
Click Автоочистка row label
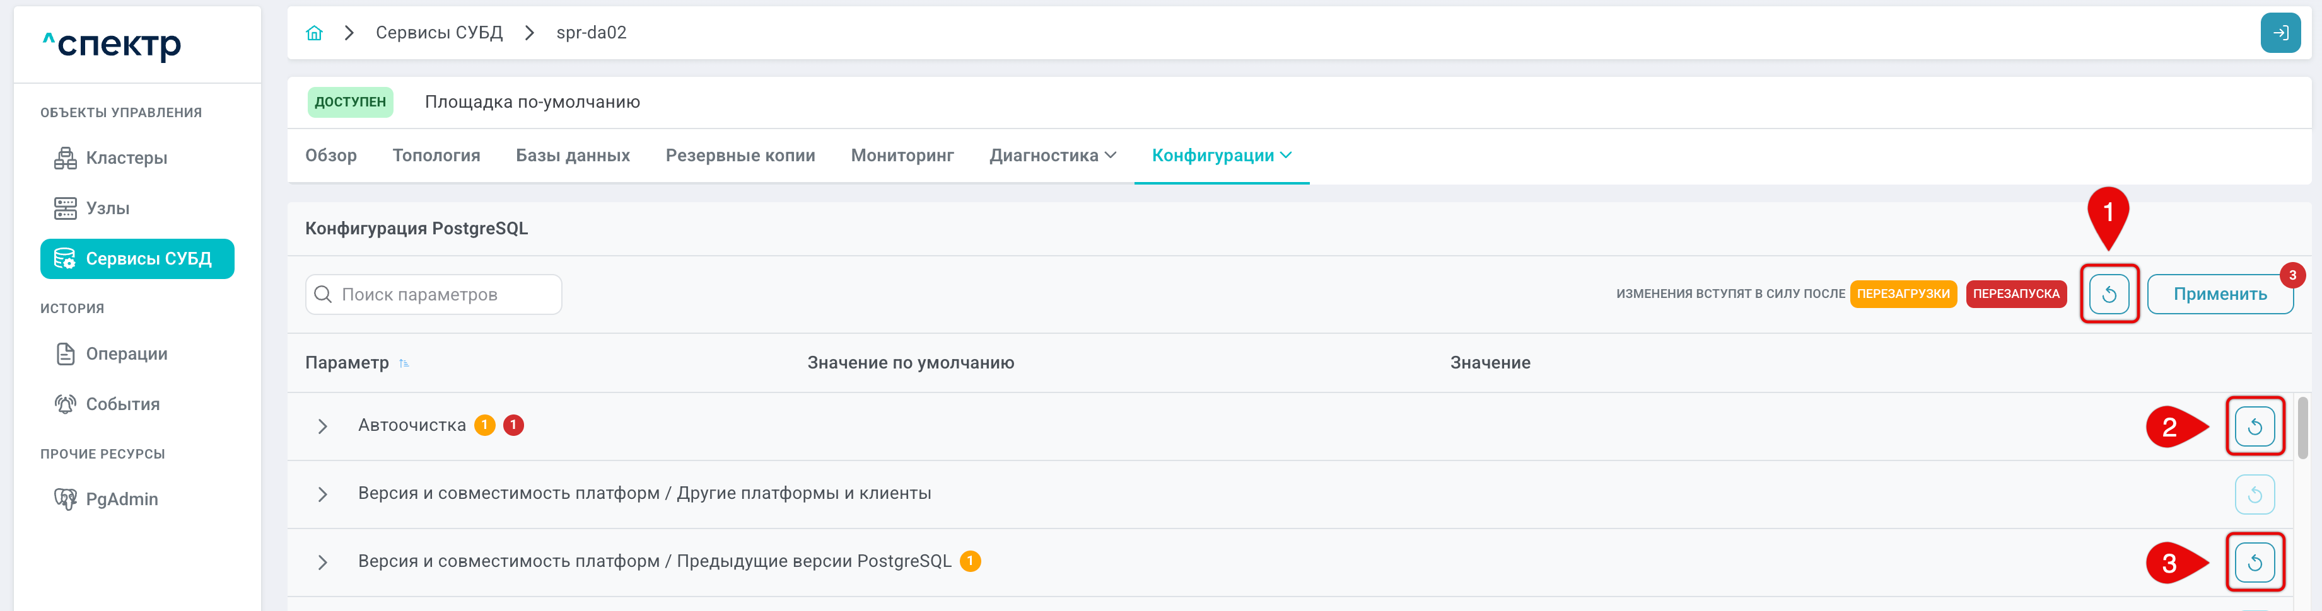pyautogui.click(x=412, y=426)
